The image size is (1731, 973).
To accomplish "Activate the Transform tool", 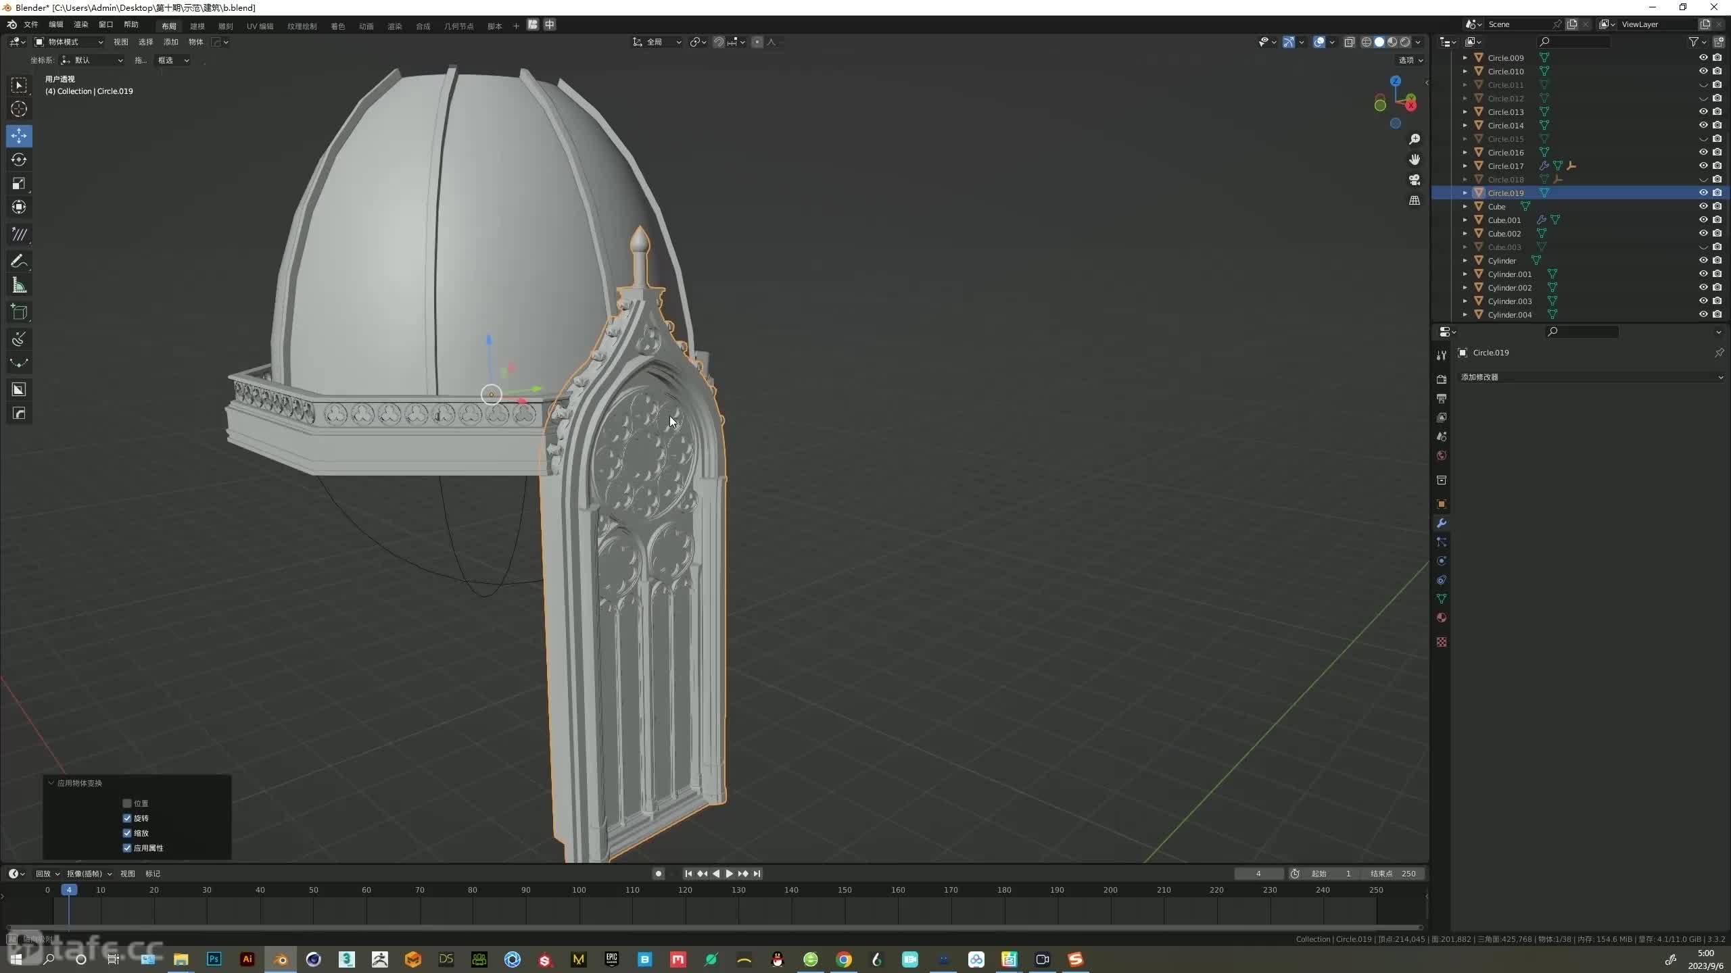I will pos(19,207).
